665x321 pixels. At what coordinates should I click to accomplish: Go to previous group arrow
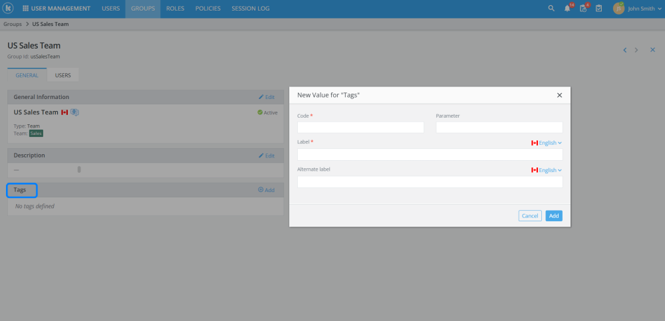624,50
